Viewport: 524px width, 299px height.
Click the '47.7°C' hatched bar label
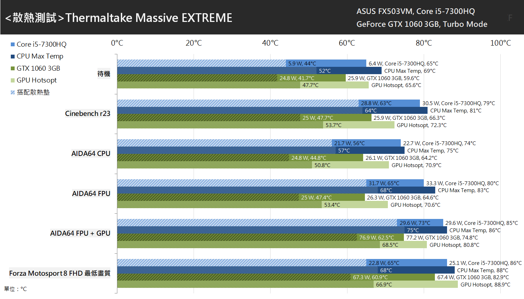(x=311, y=85)
